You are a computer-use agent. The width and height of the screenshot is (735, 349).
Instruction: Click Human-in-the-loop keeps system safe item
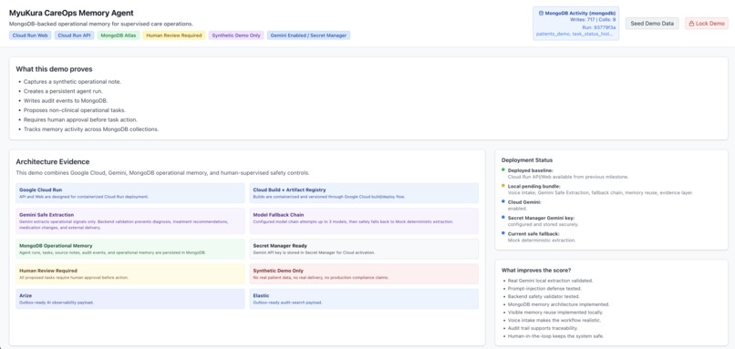coord(555,336)
